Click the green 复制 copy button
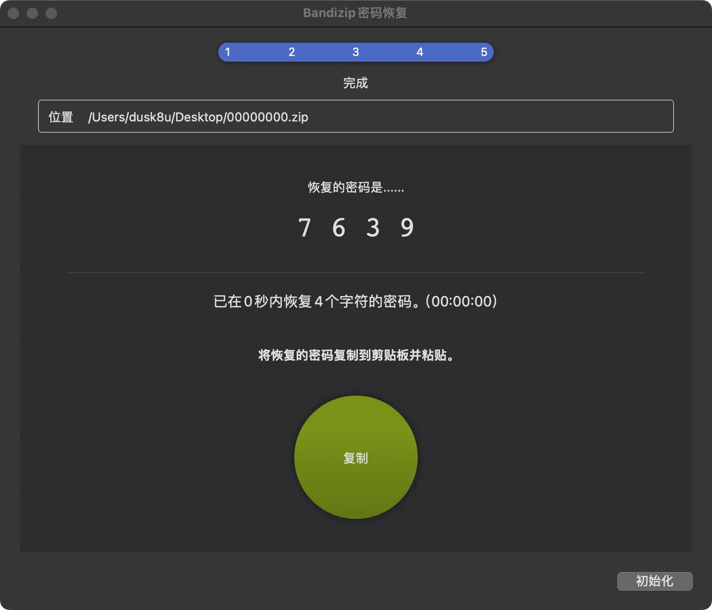 coord(356,457)
